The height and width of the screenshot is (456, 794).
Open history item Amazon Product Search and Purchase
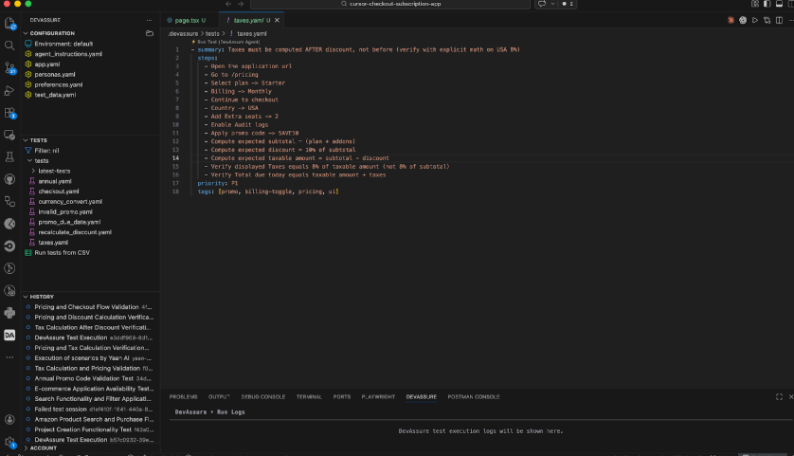[94, 419]
